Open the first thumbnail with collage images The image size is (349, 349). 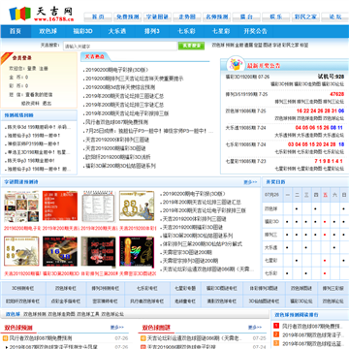(21, 206)
